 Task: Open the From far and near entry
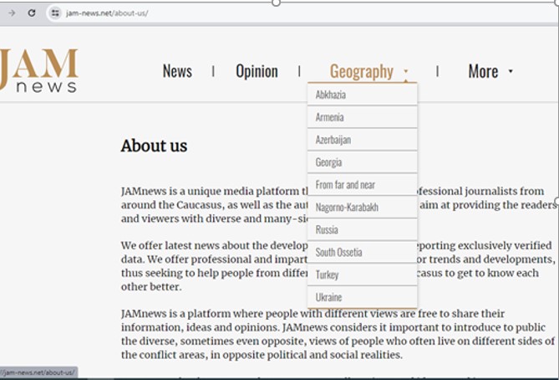click(x=345, y=185)
